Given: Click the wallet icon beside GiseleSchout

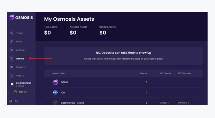Looking at the screenshot, I should 12,84.
